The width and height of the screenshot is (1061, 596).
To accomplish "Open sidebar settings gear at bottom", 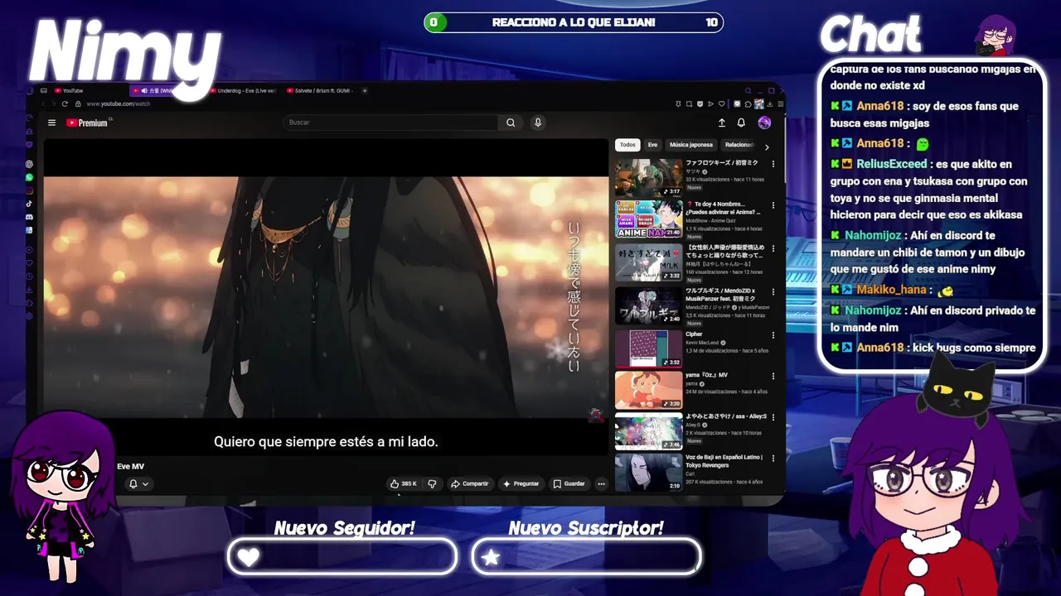I will (29, 316).
